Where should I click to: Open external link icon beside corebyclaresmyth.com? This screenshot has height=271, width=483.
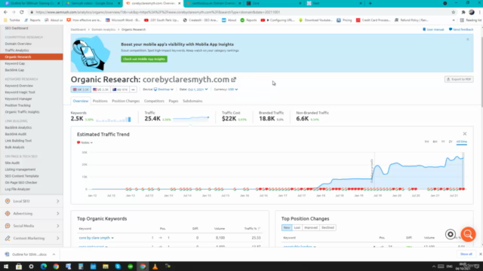pos(233,80)
